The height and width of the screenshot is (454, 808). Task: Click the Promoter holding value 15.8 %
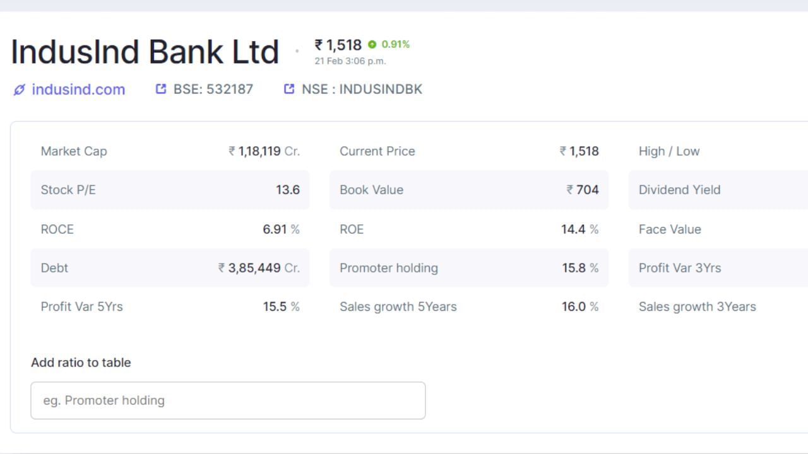[580, 268]
